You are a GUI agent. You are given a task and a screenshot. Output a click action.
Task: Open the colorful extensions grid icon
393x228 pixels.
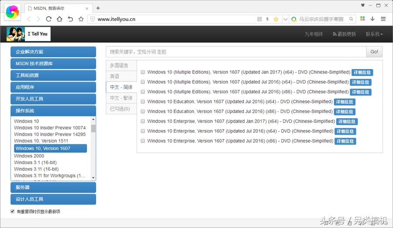[x=362, y=18]
